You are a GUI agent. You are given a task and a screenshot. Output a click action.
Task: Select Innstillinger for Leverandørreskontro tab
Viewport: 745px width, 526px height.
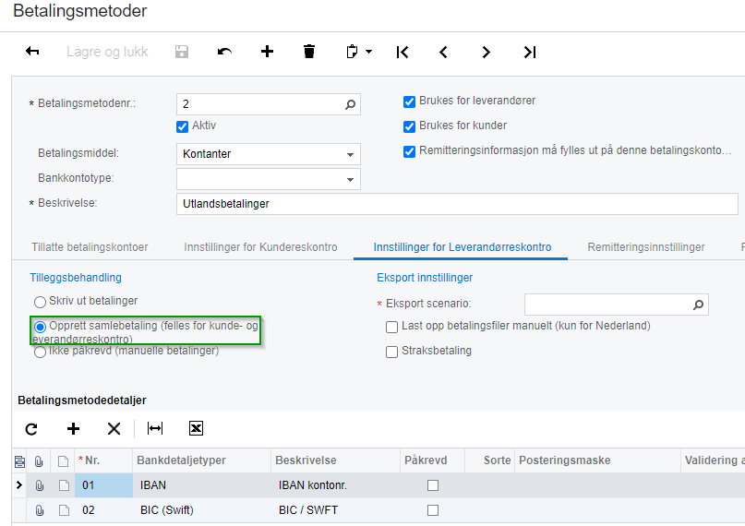[463, 247]
